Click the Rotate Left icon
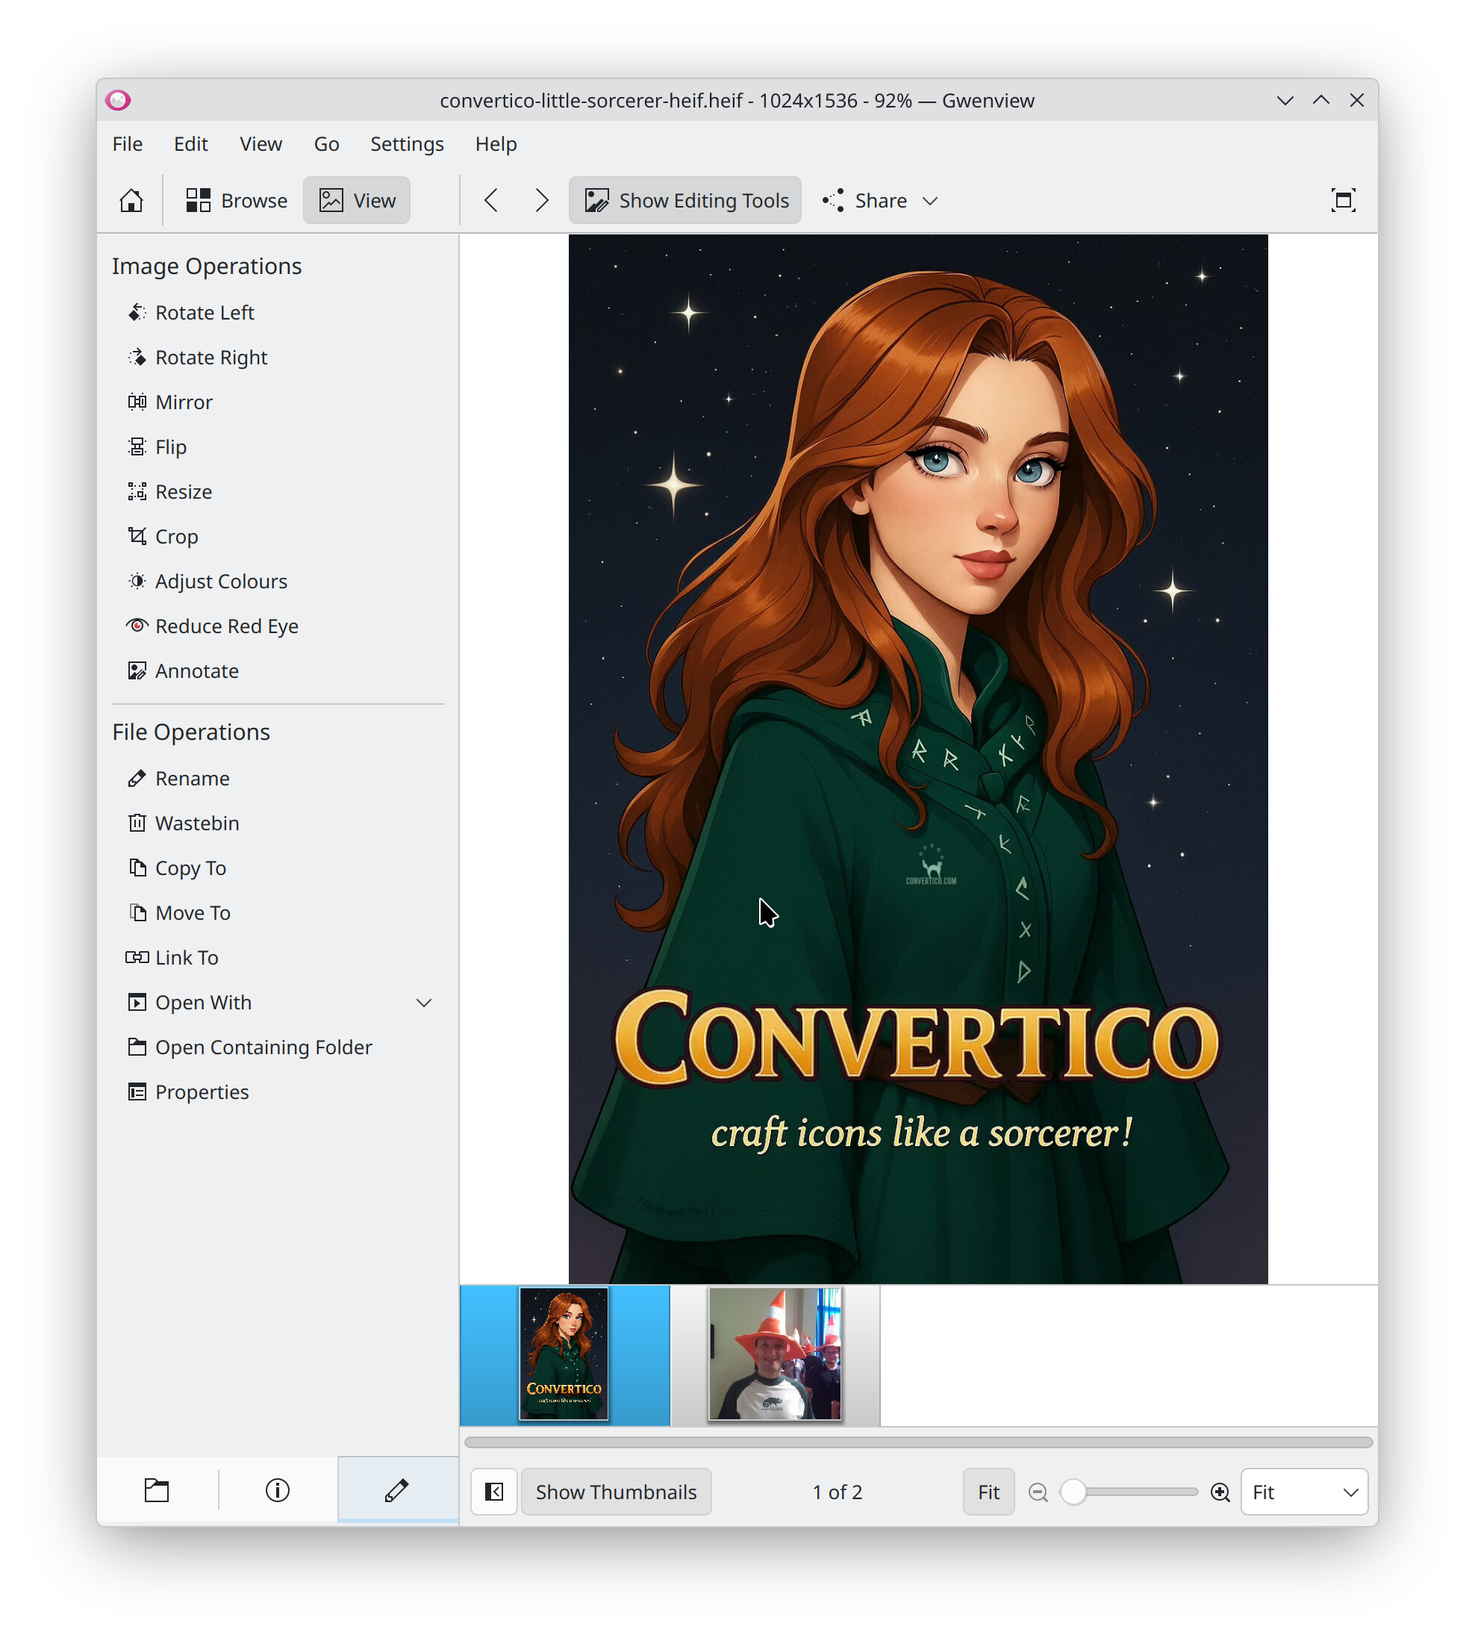 pos(137,313)
